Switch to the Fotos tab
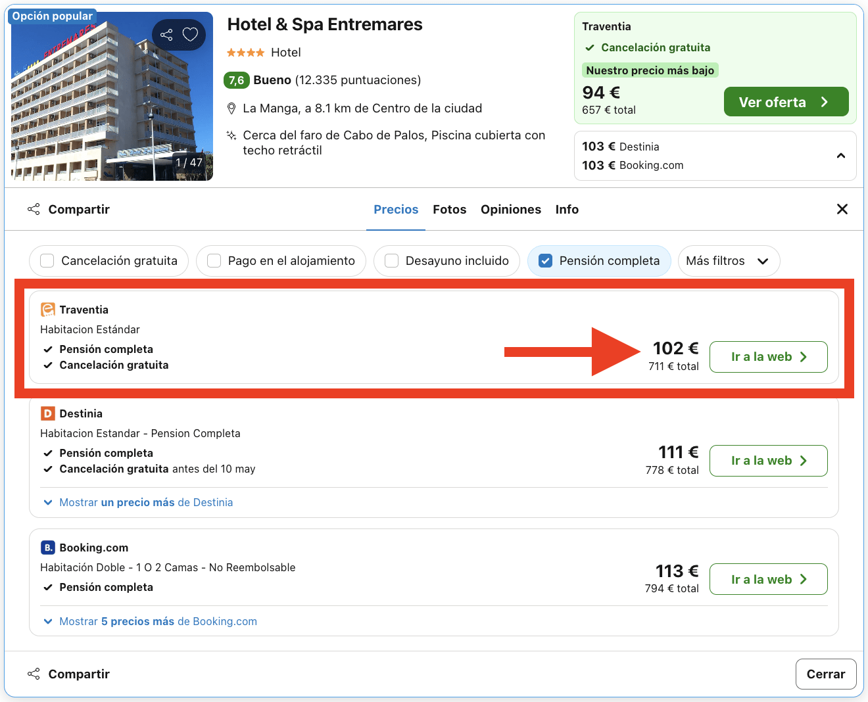This screenshot has height=702, width=868. click(x=449, y=210)
